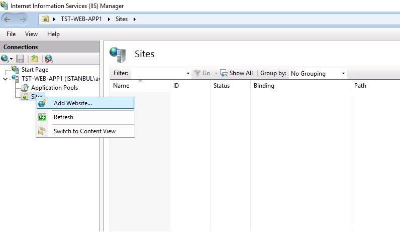This screenshot has width=400, height=233.
Task: Click the Switch to Content View icon
Action: point(42,131)
